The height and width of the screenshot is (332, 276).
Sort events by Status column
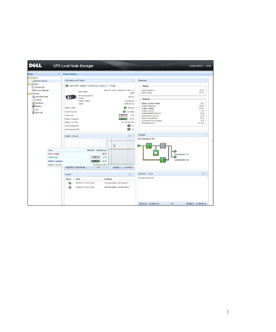click(69, 179)
